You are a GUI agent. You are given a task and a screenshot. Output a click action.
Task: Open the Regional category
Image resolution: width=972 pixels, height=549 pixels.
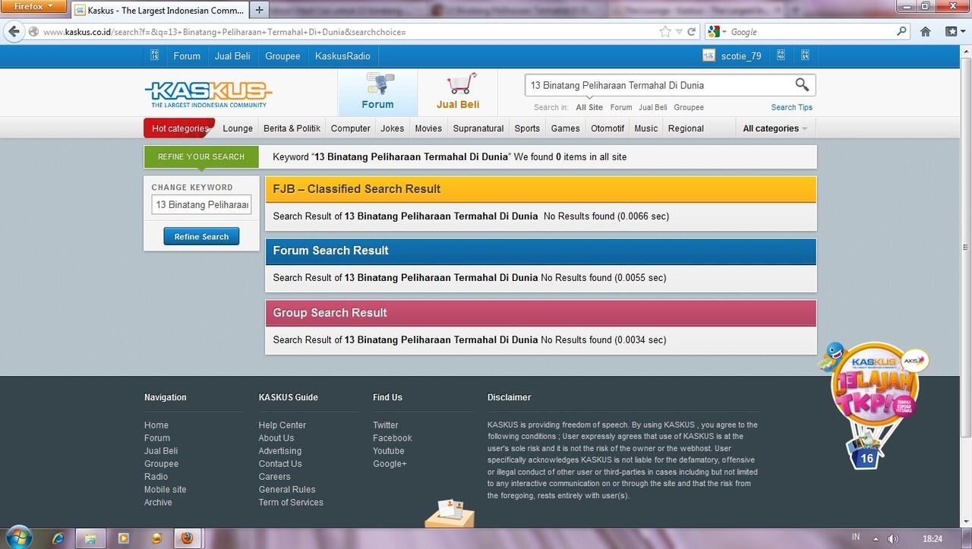pos(686,128)
